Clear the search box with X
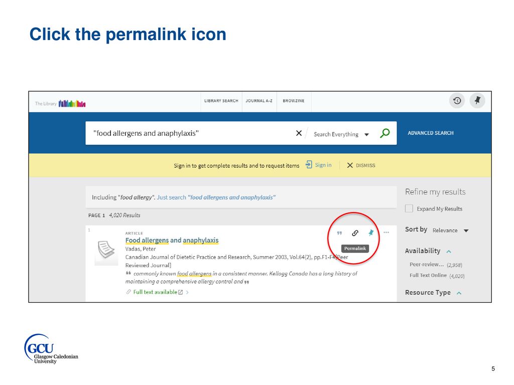Viewport: 514px width, 385px height. tap(299, 133)
